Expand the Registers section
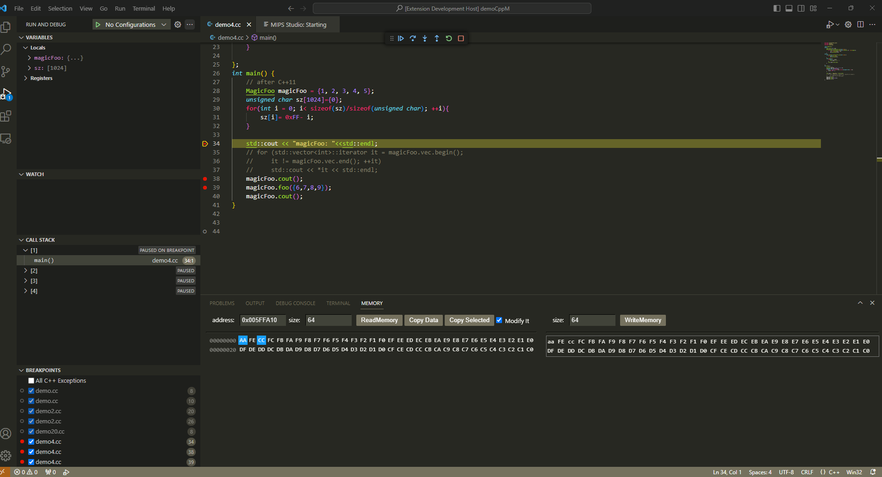882x477 pixels. click(26, 78)
